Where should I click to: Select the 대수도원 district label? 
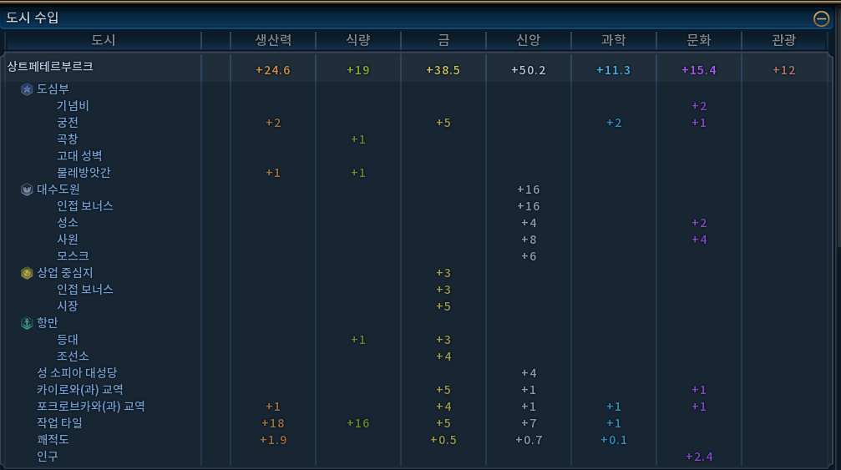coord(58,190)
